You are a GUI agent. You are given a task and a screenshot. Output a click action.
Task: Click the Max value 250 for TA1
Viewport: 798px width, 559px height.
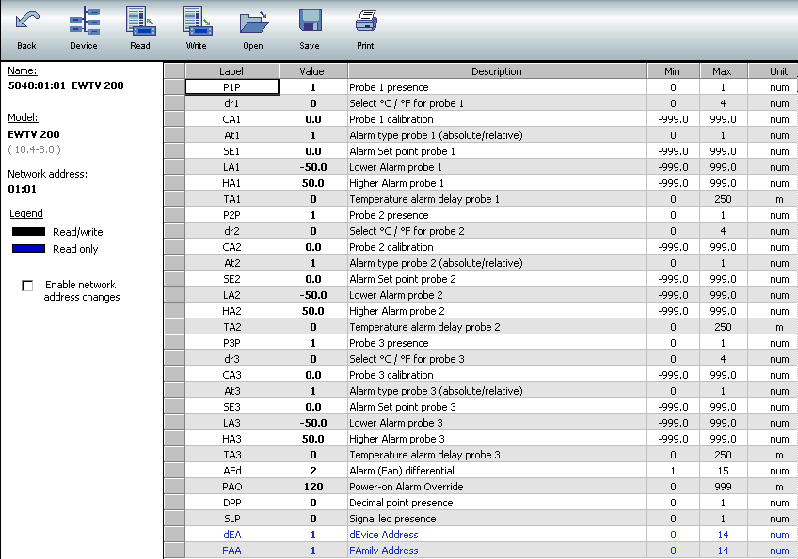point(723,199)
